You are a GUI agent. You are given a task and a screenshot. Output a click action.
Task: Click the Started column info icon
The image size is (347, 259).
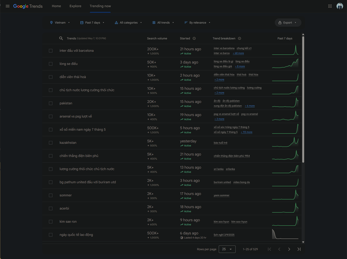coord(194,38)
